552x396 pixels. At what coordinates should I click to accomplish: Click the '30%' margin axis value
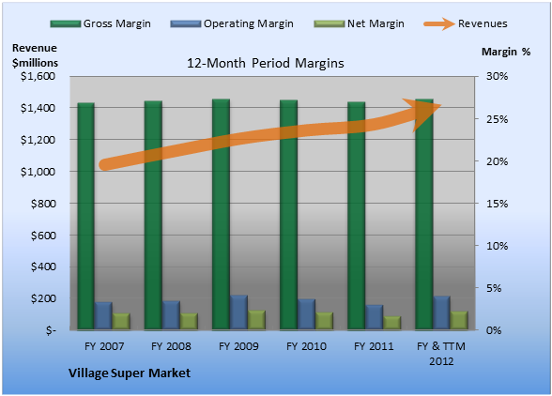(x=498, y=76)
